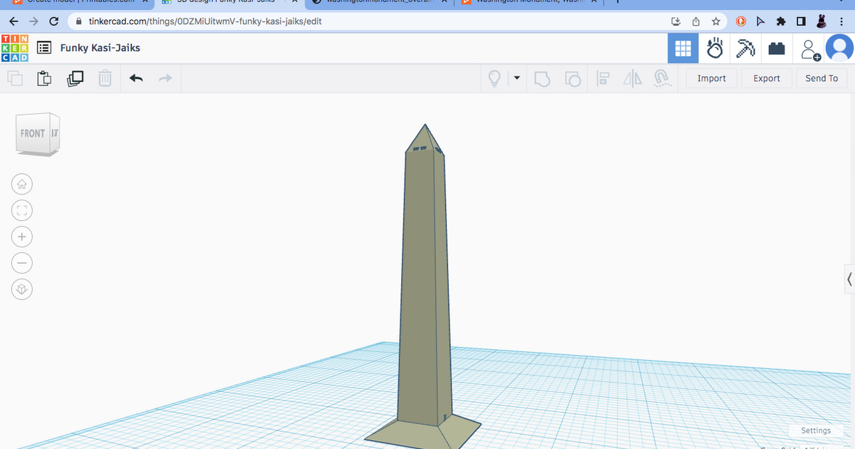
Task: Select the Ungroup tool
Action: pos(572,78)
